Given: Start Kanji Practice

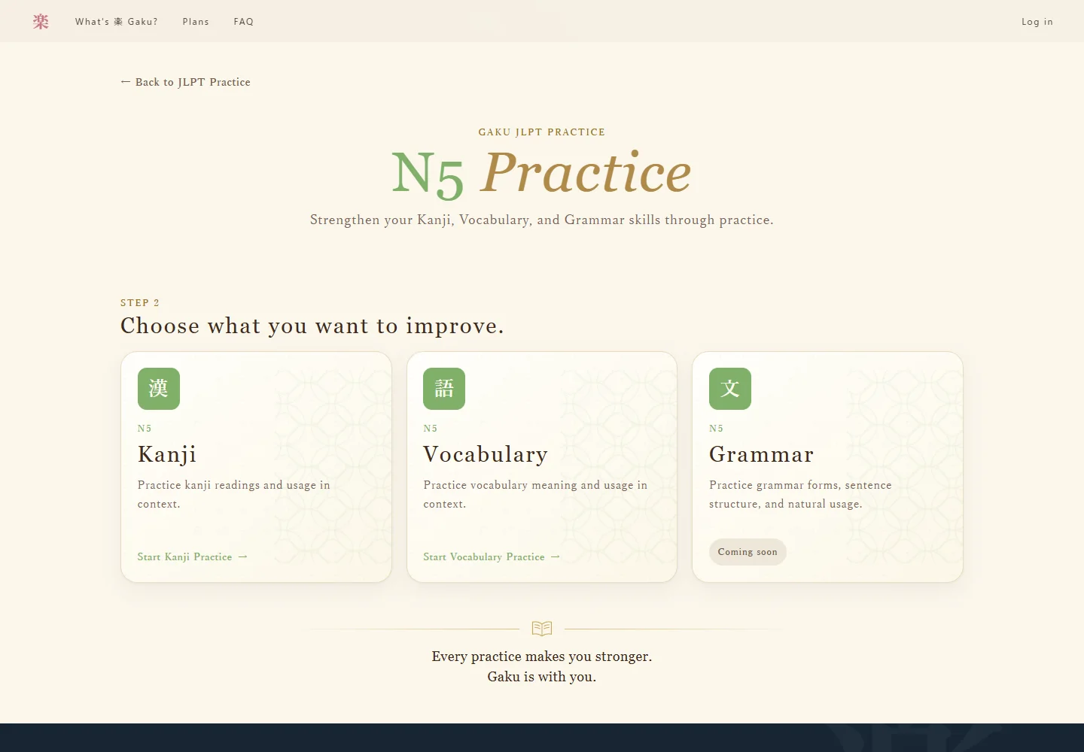Looking at the screenshot, I should [x=193, y=557].
